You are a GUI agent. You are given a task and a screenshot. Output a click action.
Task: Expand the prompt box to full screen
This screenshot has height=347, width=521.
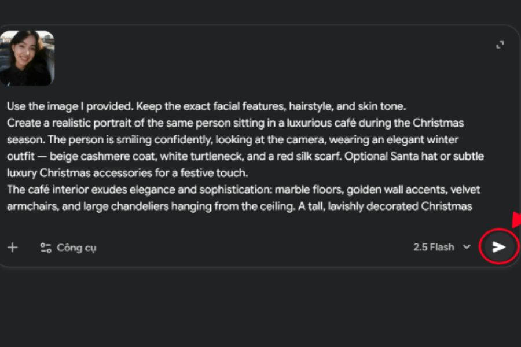tap(500, 45)
